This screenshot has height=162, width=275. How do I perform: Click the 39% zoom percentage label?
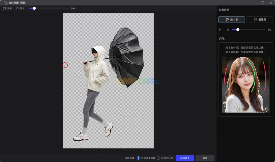tap(73, 9)
